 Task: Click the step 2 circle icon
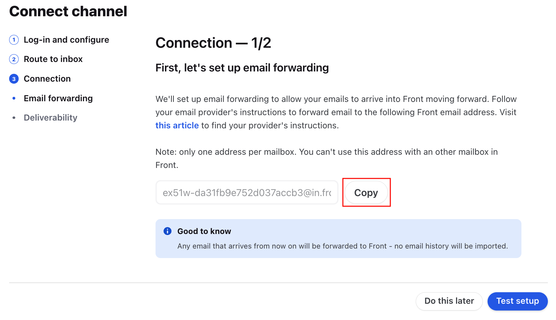14,59
